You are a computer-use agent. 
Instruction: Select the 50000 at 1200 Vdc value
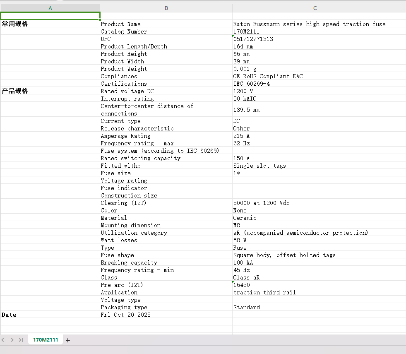(315, 203)
